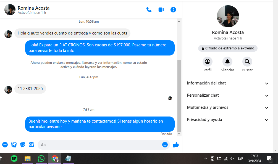Expand Información del chat section
Screen dimensions: 278x164
point(228,83)
